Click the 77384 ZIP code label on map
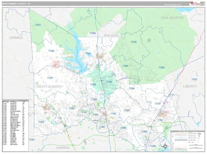The height and width of the screenshot is (155, 207). 94,99
